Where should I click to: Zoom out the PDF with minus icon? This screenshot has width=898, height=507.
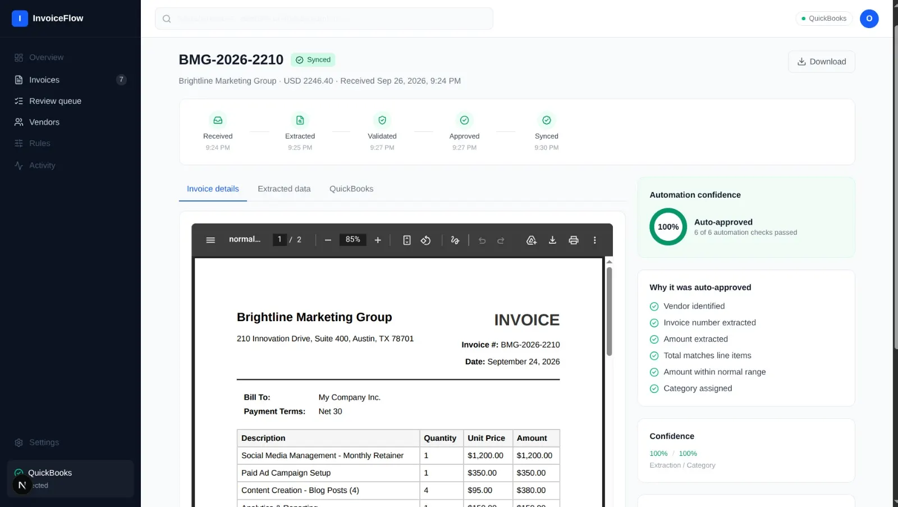[x=328, y=240]
